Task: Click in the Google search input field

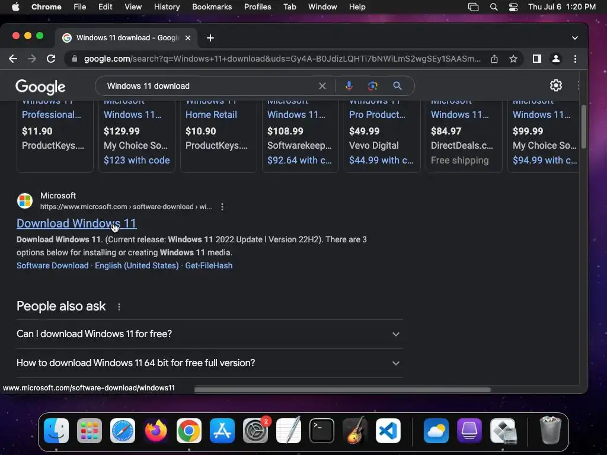Action: coord(209,86)
